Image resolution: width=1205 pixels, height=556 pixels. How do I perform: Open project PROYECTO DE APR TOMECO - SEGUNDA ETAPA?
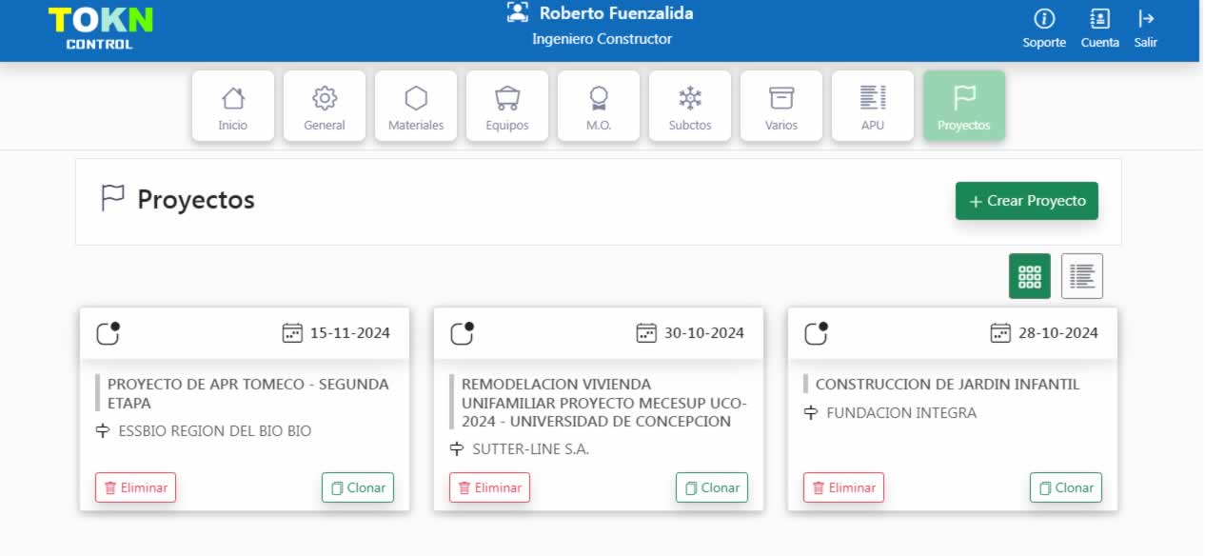pyautogui.click(x=248, y=393)
